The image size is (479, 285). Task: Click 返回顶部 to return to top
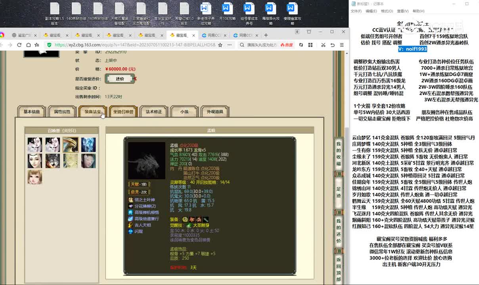(339, 269)
